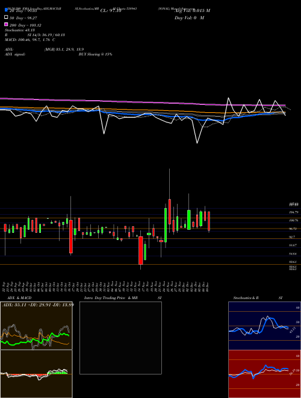Click the 104.79 price axis label
The width and height of the screenshot is (301, 398).
tap(293, 212)
